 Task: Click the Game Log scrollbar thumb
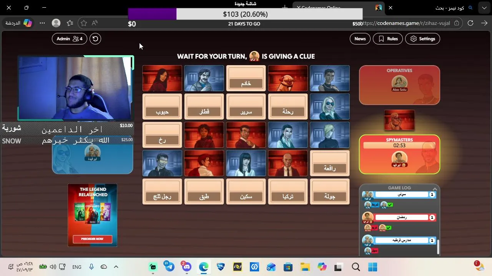pos(438,247)
